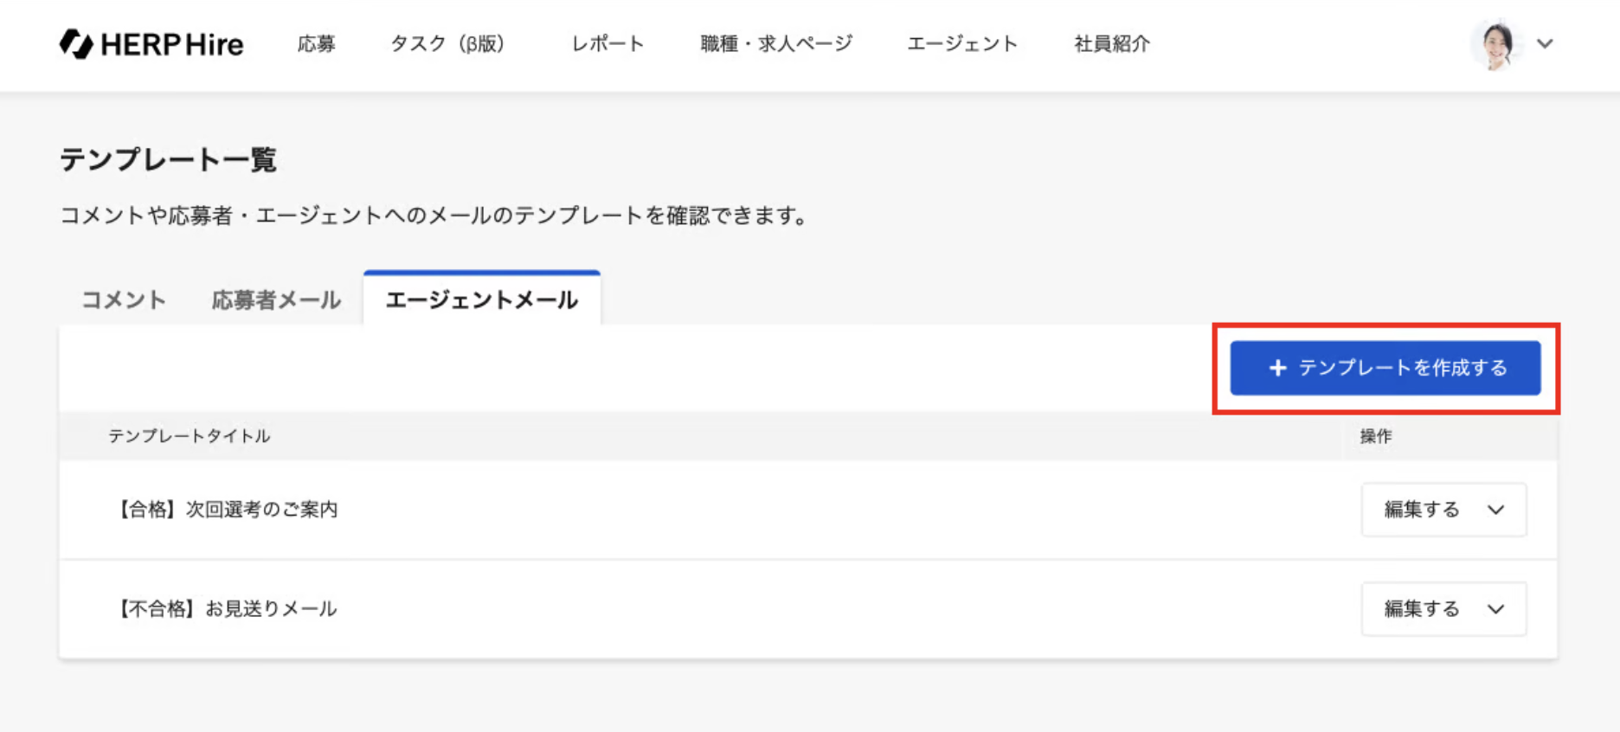Click the plus icon on the create template button

point(1277,368)
